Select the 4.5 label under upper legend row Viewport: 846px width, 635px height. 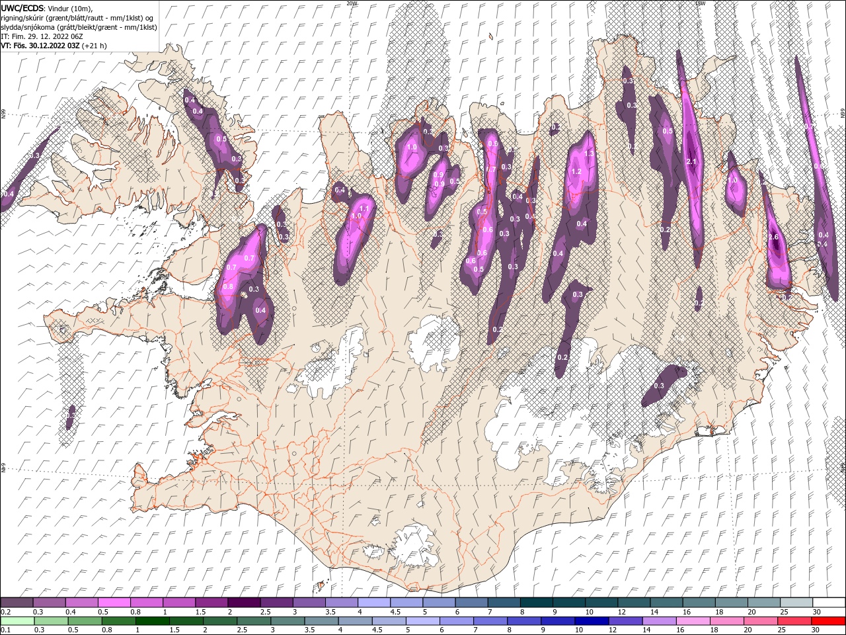tap(395, 612)
